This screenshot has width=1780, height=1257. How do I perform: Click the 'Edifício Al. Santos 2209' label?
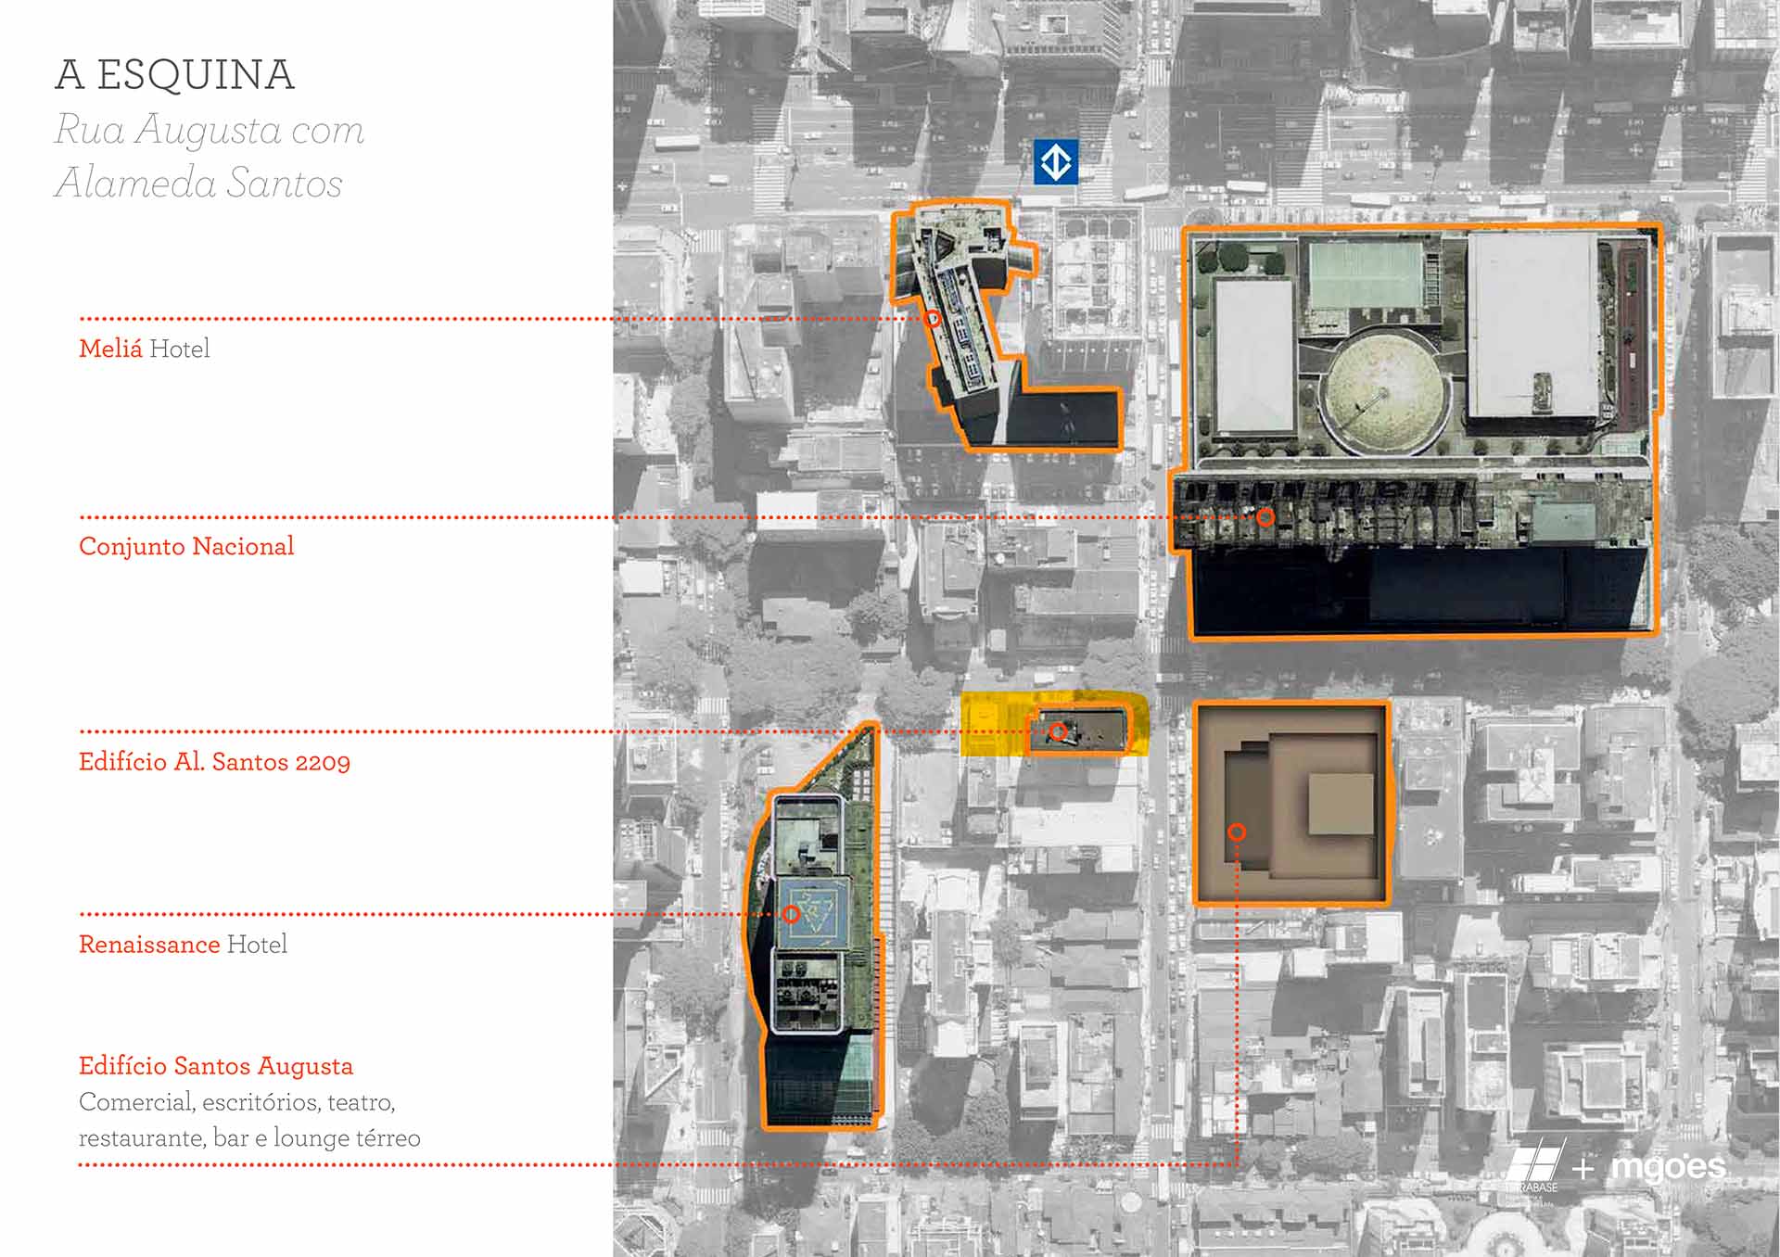tap(214, 762)
